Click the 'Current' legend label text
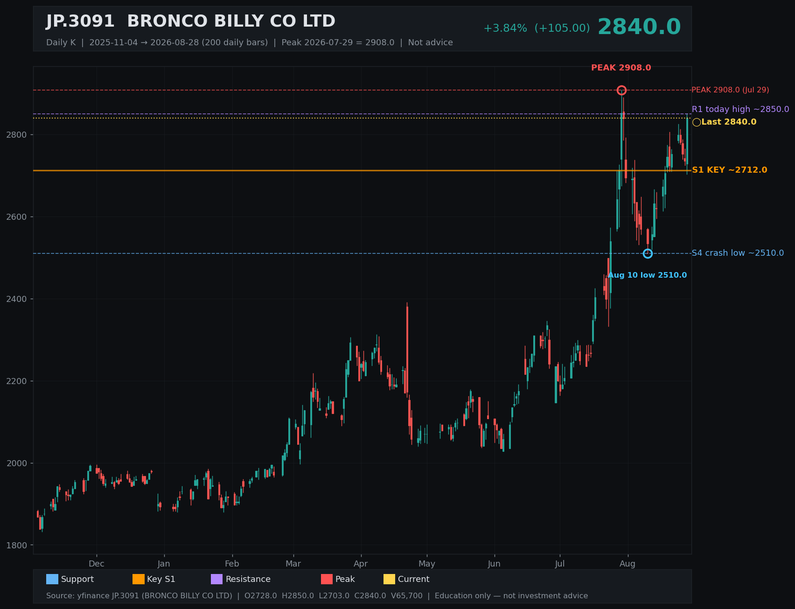This screenshot has width=795, height=609. click(414, 579)
